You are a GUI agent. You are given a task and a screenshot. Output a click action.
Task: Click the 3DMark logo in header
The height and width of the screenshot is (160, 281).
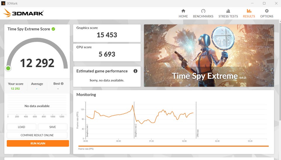(24, 13)
